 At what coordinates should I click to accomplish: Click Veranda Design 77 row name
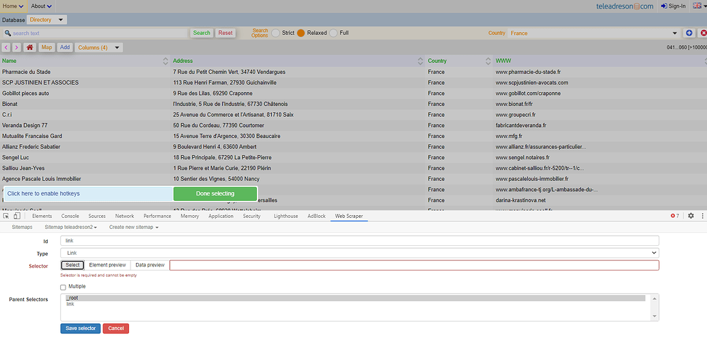tap(25, 125)
